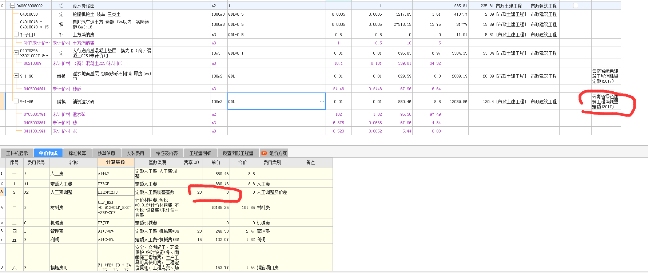The height and width of the screenshot is (273, 648).
Task: Select the 27513.15 price in truck row
Action: tap(402, 24)
